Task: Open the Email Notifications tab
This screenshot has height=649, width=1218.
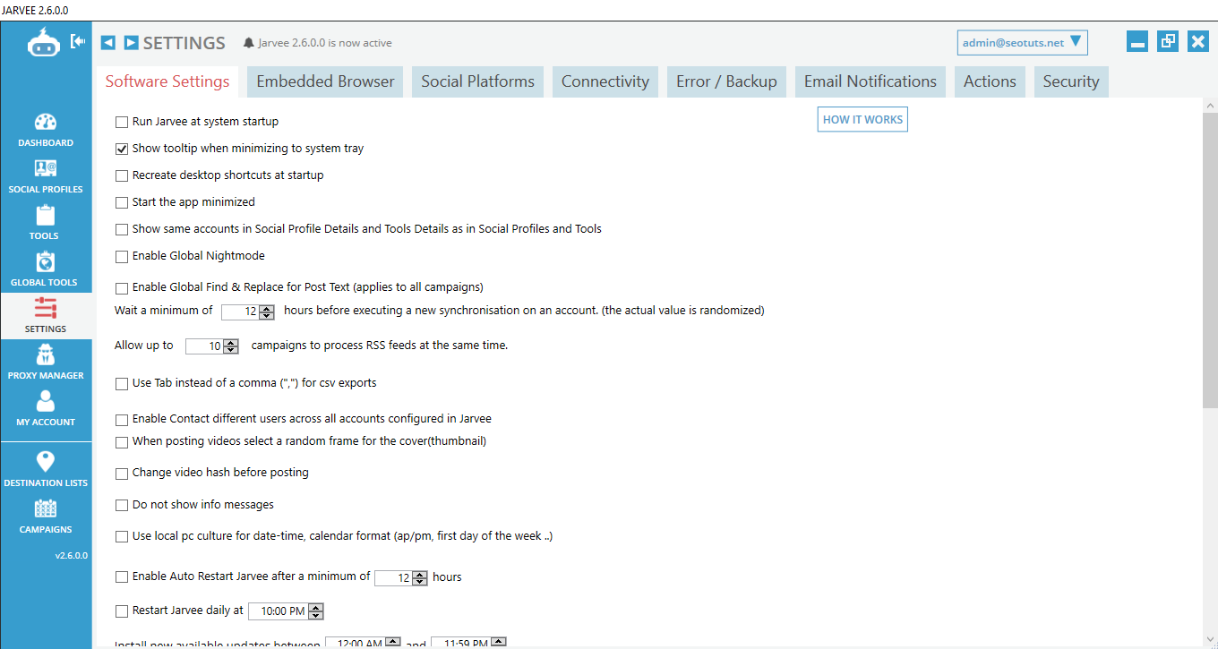Action: point(871,81)
